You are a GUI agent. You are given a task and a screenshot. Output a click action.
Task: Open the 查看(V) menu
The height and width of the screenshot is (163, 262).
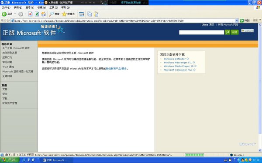click(x=30, y=7)
